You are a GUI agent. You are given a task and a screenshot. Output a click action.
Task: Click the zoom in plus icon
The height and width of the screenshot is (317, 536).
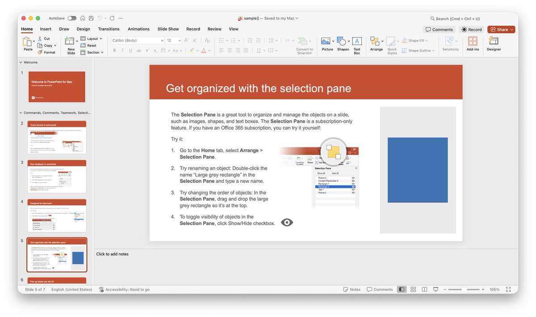point(483,289)
